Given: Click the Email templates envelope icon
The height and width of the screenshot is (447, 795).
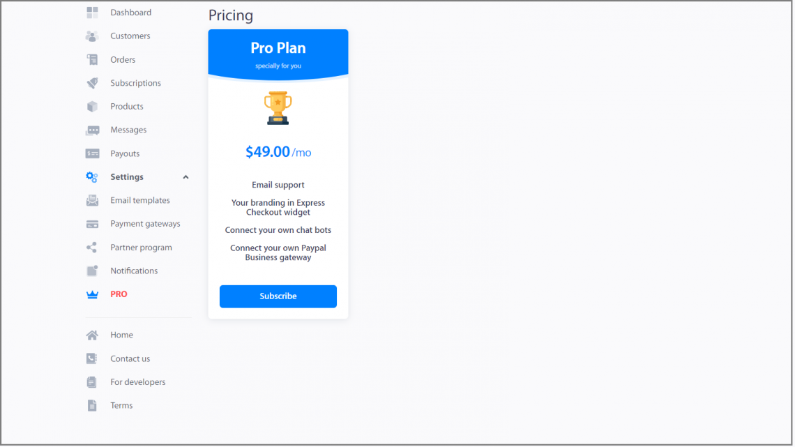Looking at the screenshot, I should pyautogui.click(x=92, y=200).
